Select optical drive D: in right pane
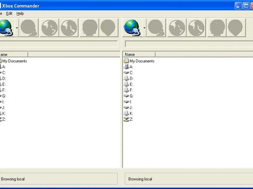This screenshot has height=189, width=253. click(128, 78)
